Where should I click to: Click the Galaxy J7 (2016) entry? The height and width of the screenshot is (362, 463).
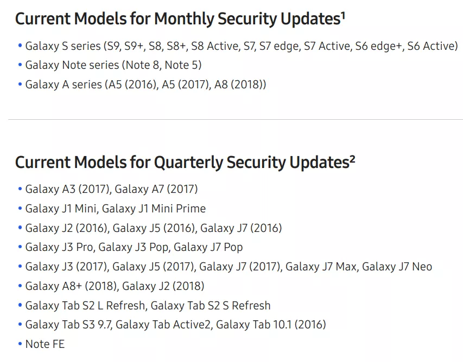pos(241,228)
